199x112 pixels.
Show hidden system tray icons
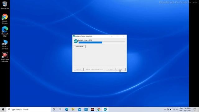pyautogui.click(x=165, y=109)
